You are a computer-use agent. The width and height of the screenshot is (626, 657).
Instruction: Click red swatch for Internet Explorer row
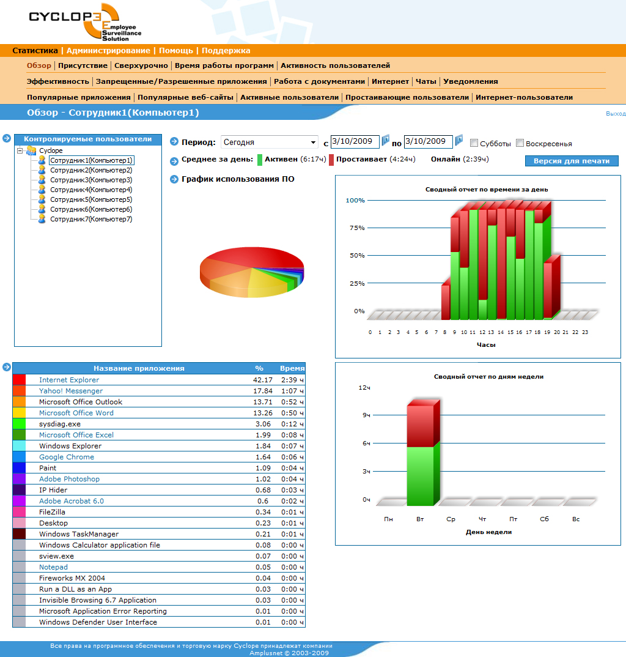[20, 380]
